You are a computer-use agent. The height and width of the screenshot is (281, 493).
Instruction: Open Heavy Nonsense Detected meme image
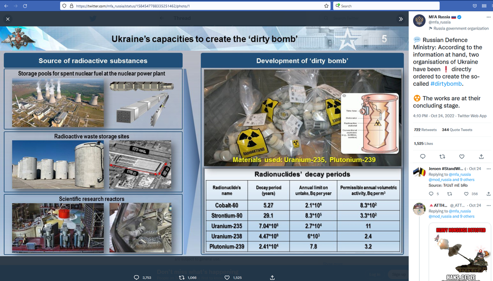[x=459, y=252]
